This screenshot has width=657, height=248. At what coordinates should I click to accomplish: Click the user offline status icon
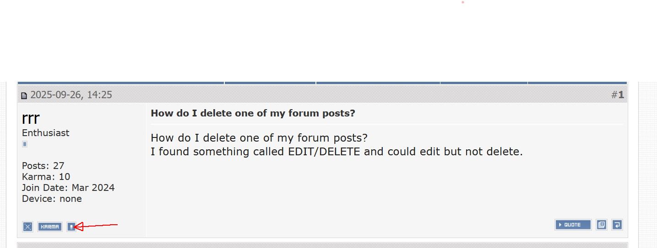point(28,227)
